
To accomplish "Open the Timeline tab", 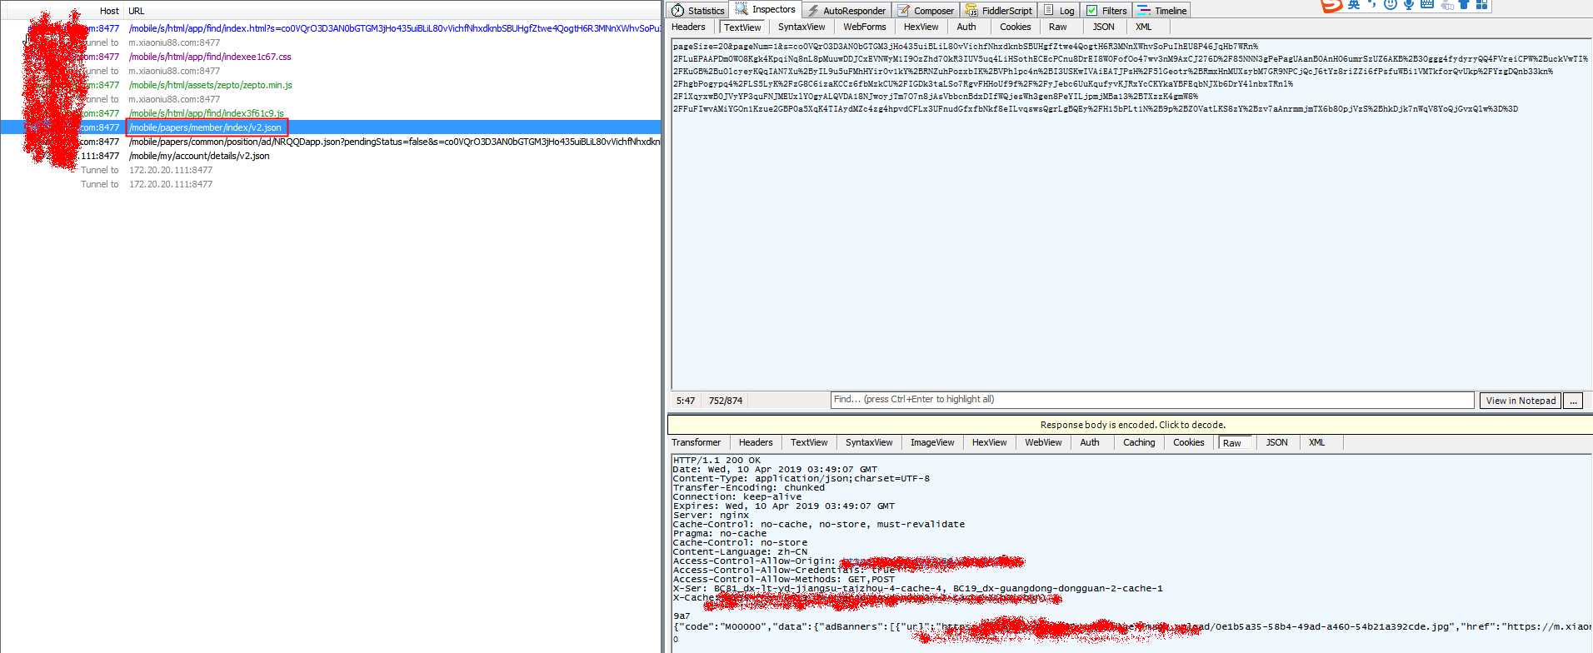I will [x=1162, y=11].
